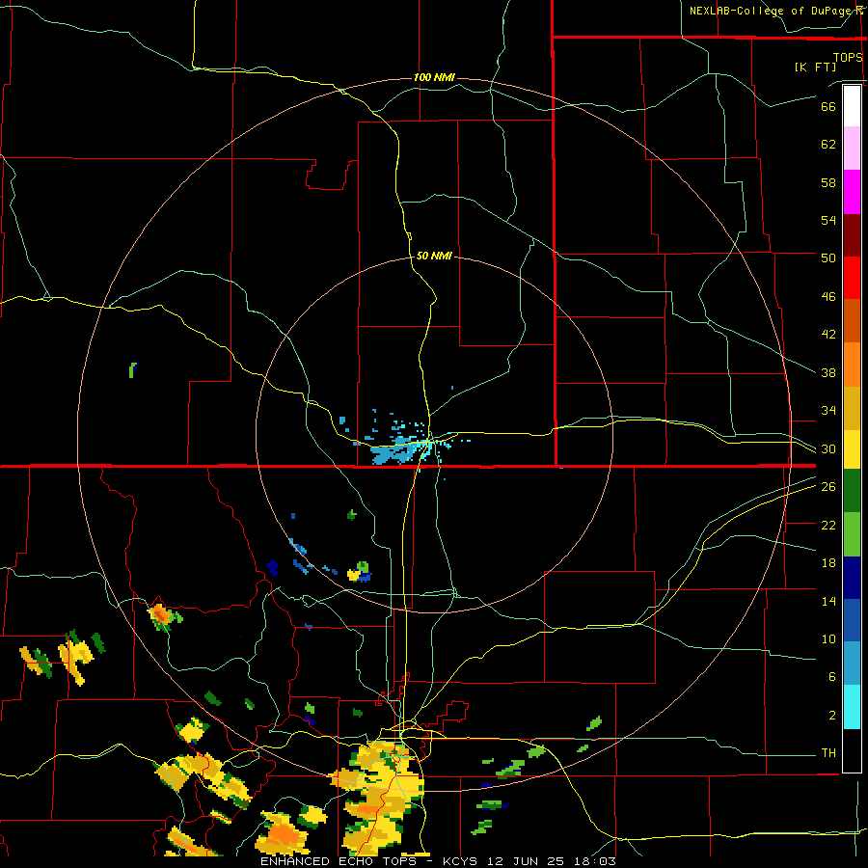
Task: Click the 66 value on the scale
Action: coord(828,106)
